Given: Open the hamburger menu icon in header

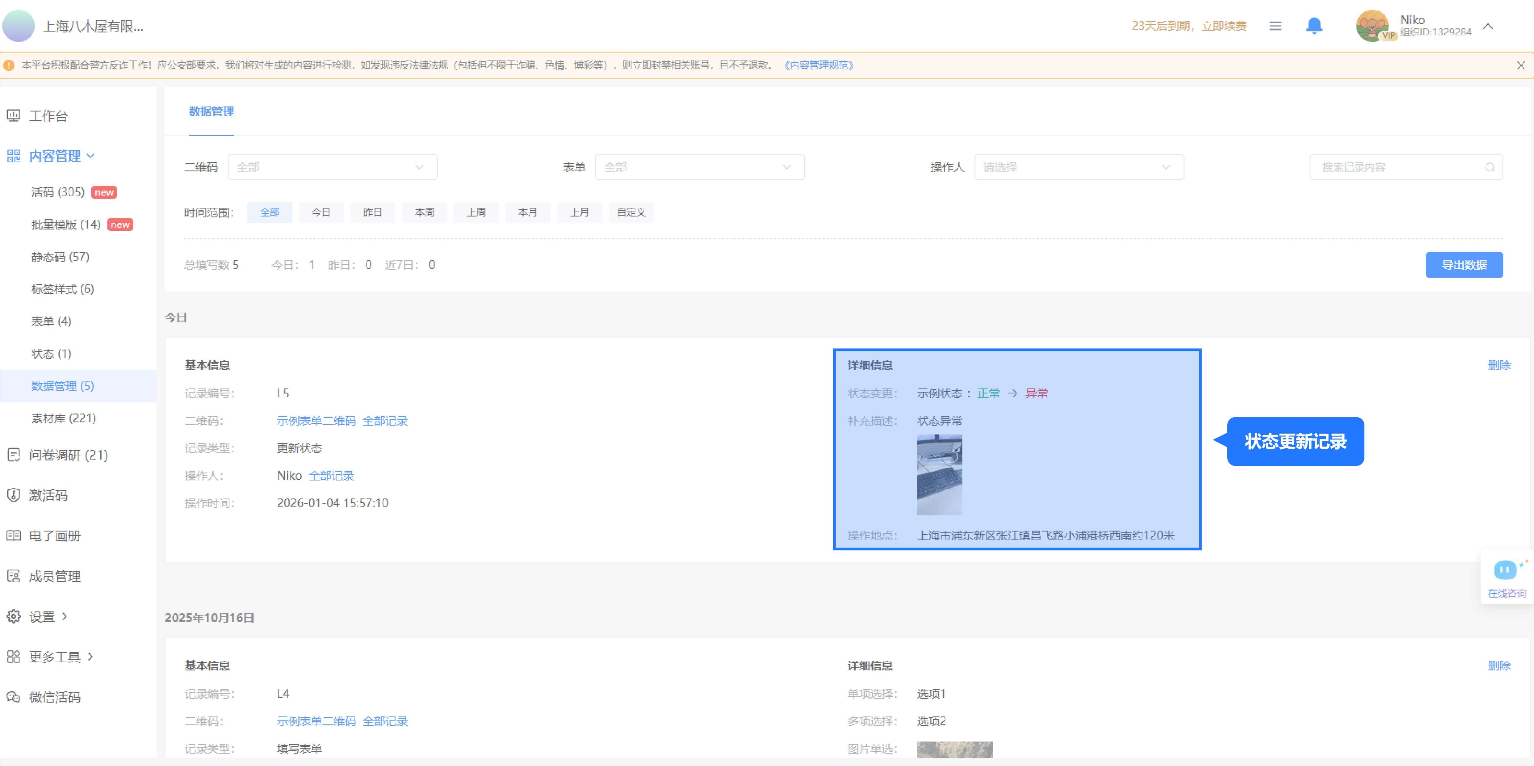Looking at the screenshot, I should coord(1275,26).
